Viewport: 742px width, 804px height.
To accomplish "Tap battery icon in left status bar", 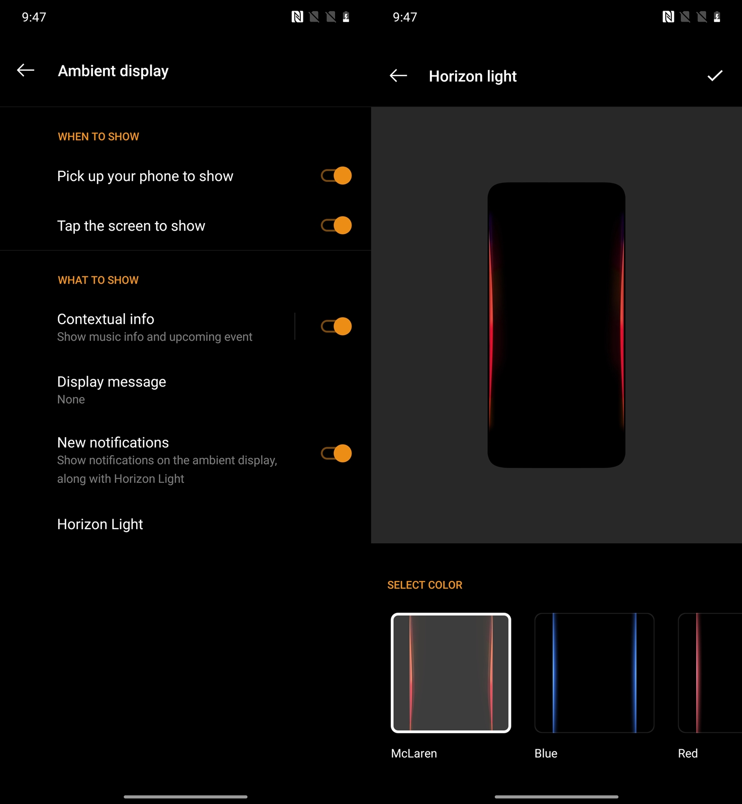I will pos(346,17).
